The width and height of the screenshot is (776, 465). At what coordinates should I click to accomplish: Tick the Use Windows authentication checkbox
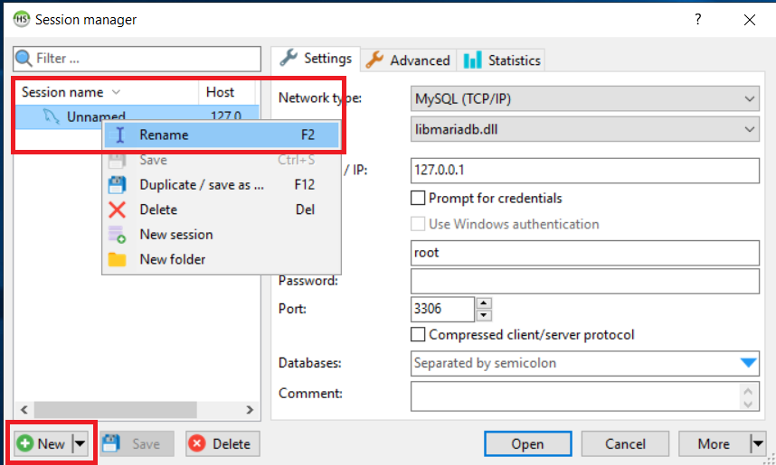click(418, 224)
